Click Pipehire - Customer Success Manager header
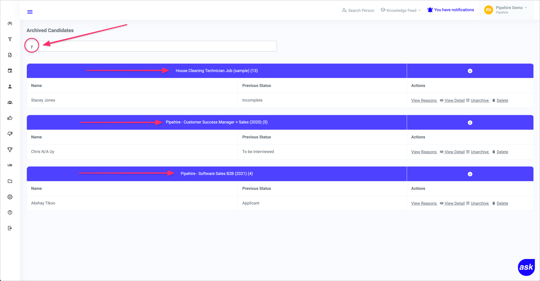Screen dimensions: 540x281 [217, 122]
